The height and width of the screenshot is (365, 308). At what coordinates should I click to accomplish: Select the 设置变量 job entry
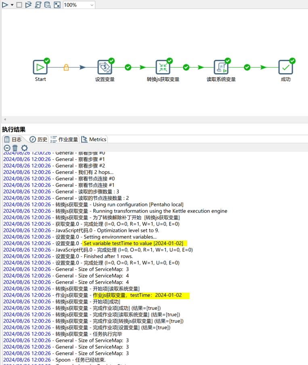[x=105, y=67]
